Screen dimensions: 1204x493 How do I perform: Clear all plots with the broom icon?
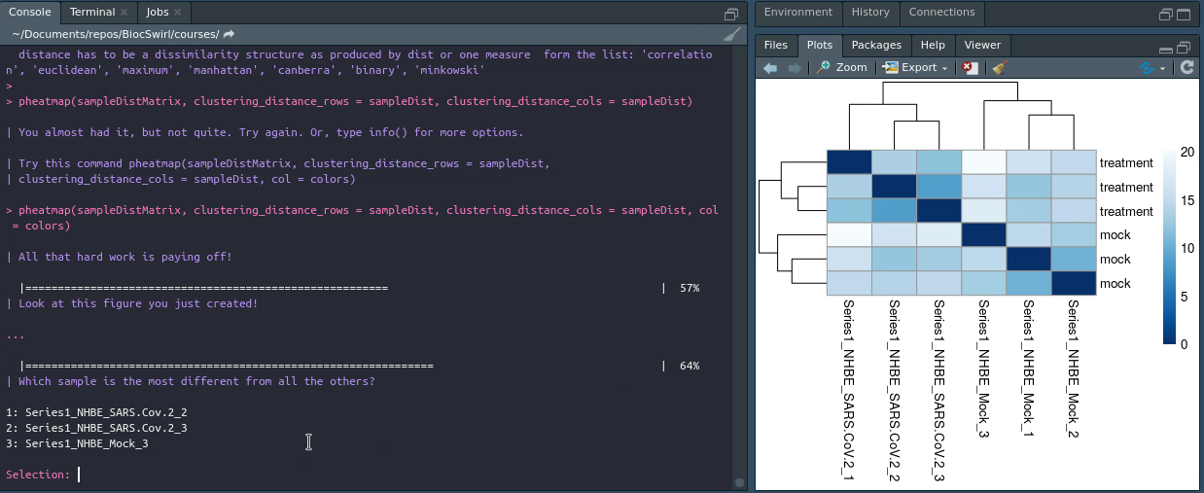(998, 68)
